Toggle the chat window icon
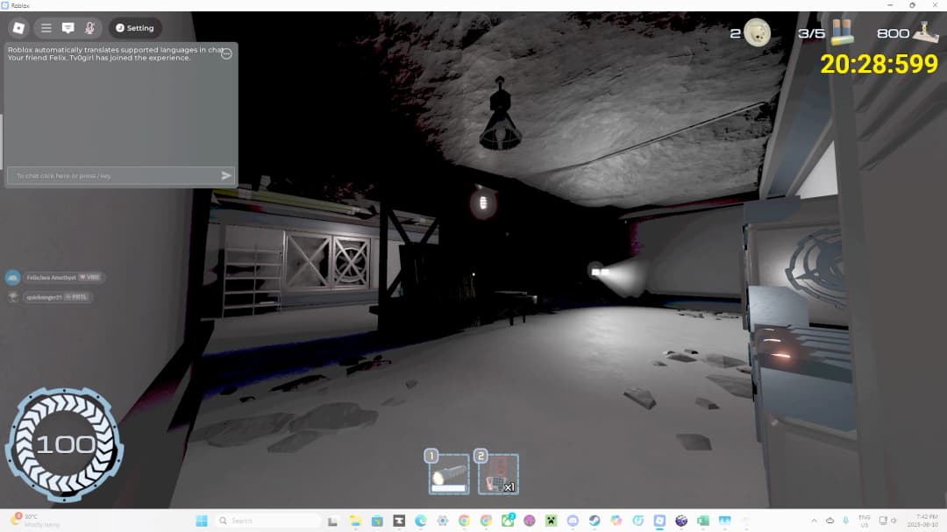The image size is (947, 532). [x=68, y=28]
